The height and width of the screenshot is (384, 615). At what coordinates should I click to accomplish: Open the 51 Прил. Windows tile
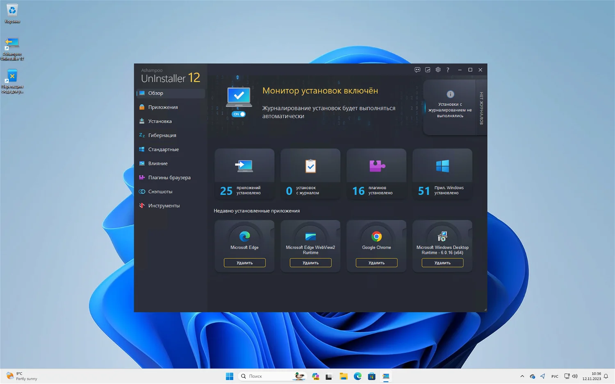[442, 174]
